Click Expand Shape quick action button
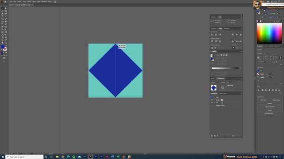Viewport: 284px width, 159px height. (x=276, y=100)
